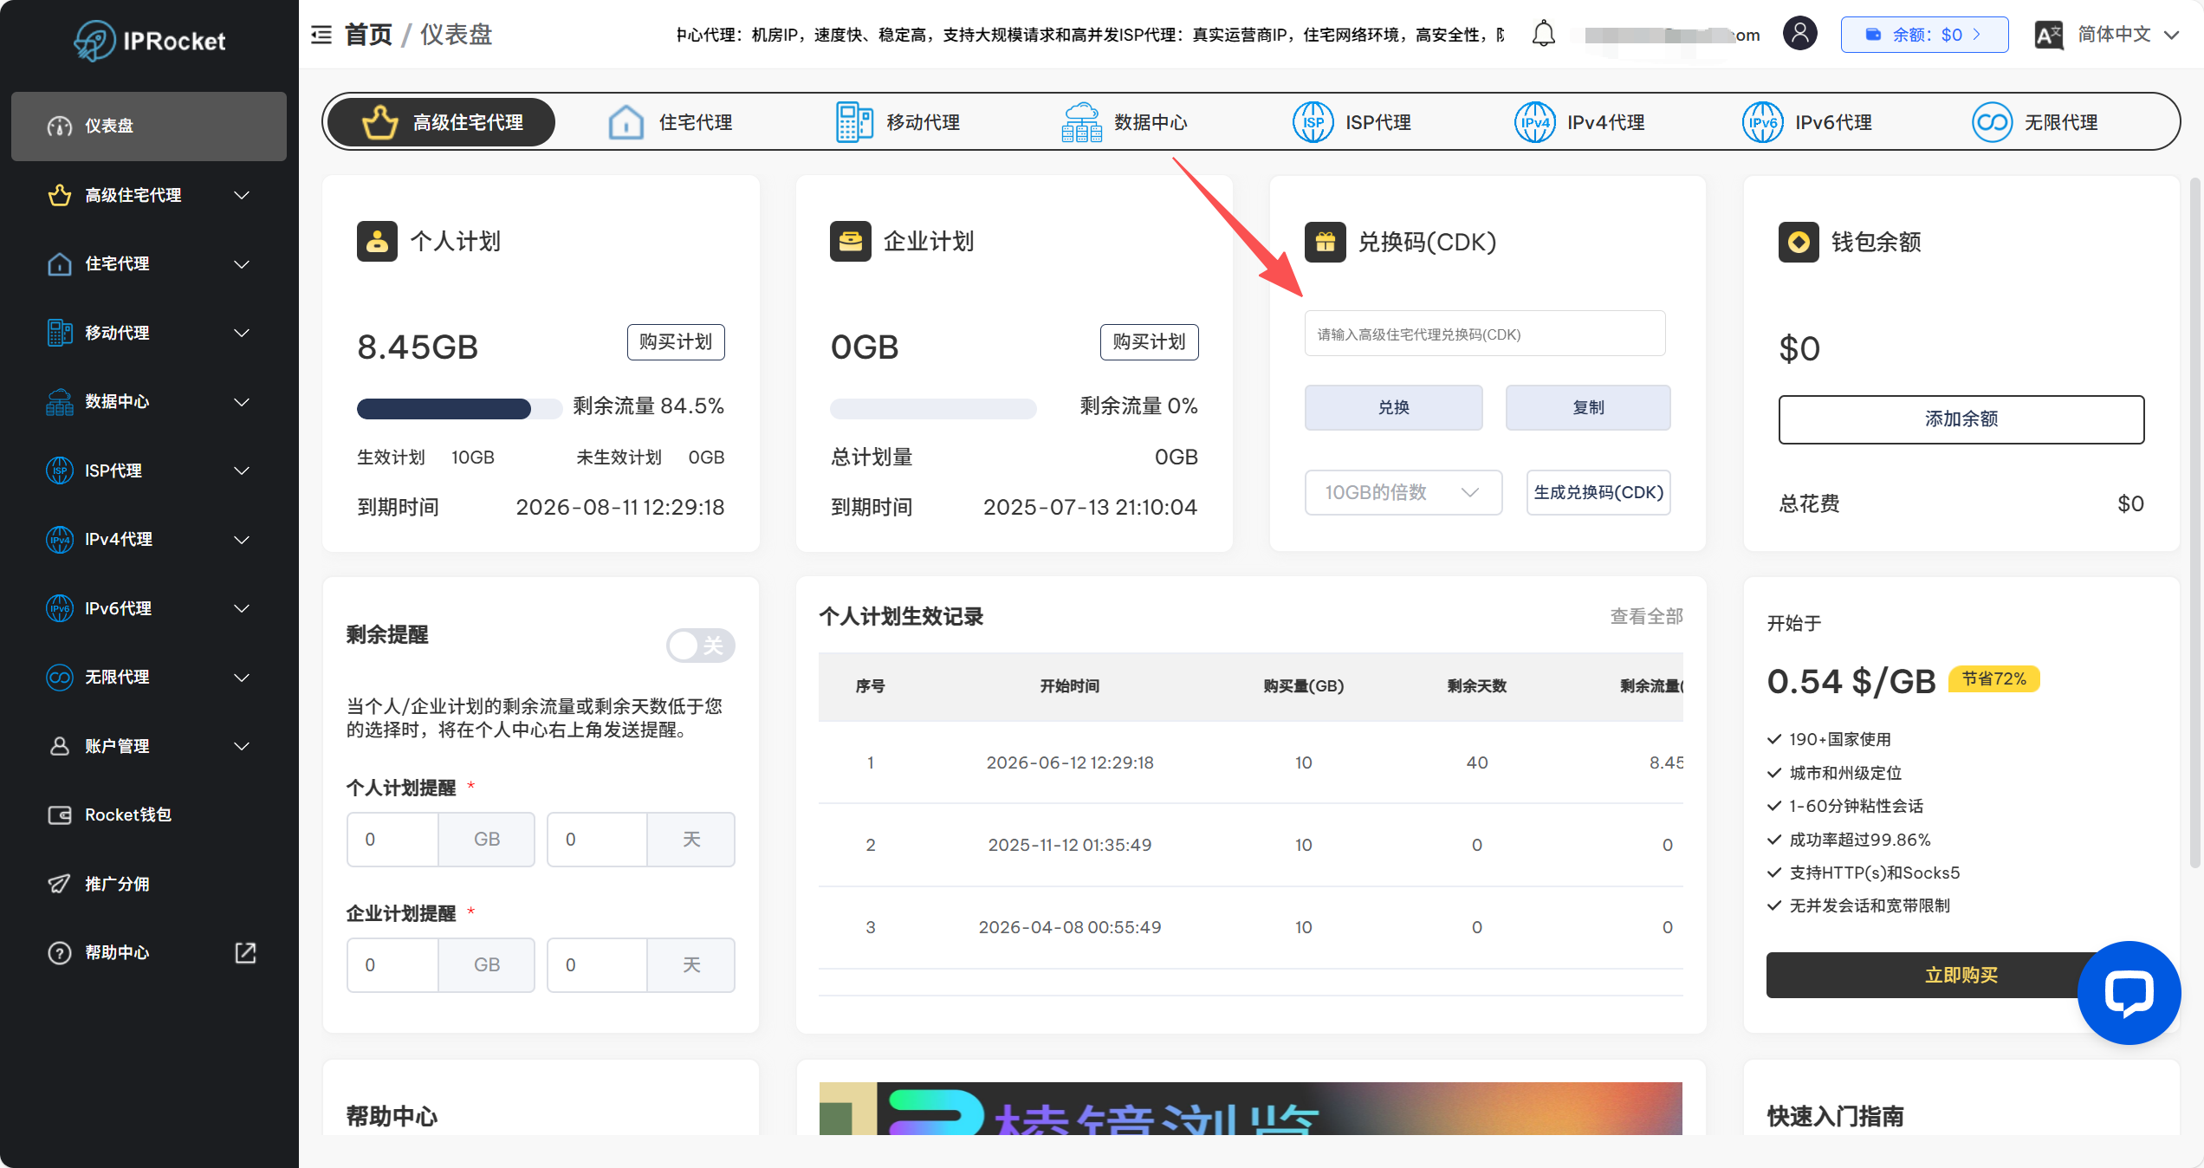2204x1168 pixels.
Task: Click question mark icon beside 帮助中心
Action: 59,952
